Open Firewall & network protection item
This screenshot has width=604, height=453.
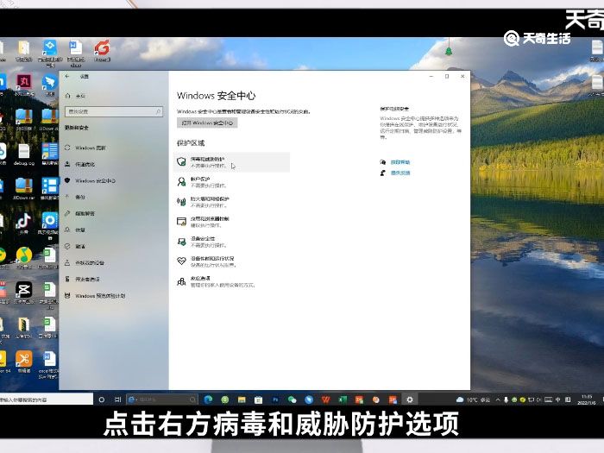[x=231, y=202]
